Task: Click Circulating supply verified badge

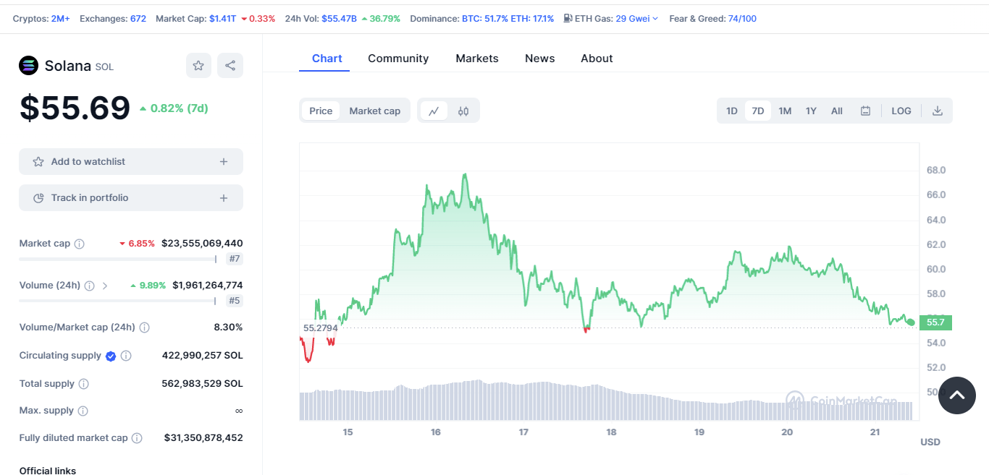Action: coord(111,356)
